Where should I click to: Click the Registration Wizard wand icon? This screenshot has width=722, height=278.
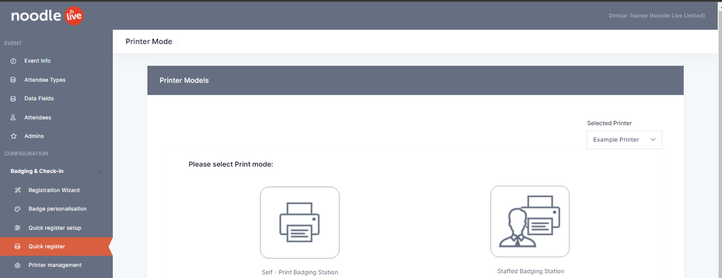coord(18,190)
